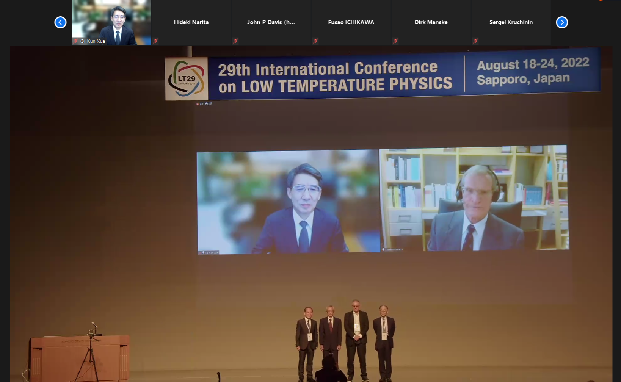Click muted mic icon on Dirk Manske tile
Screen dimensions: 621x382
click(396, 41)
